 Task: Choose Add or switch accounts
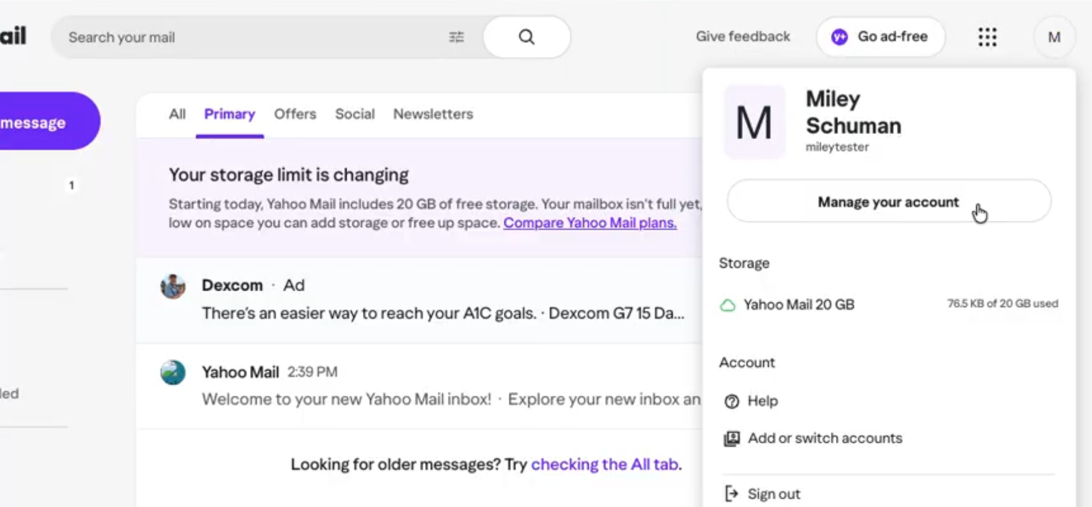pos(825,438)
